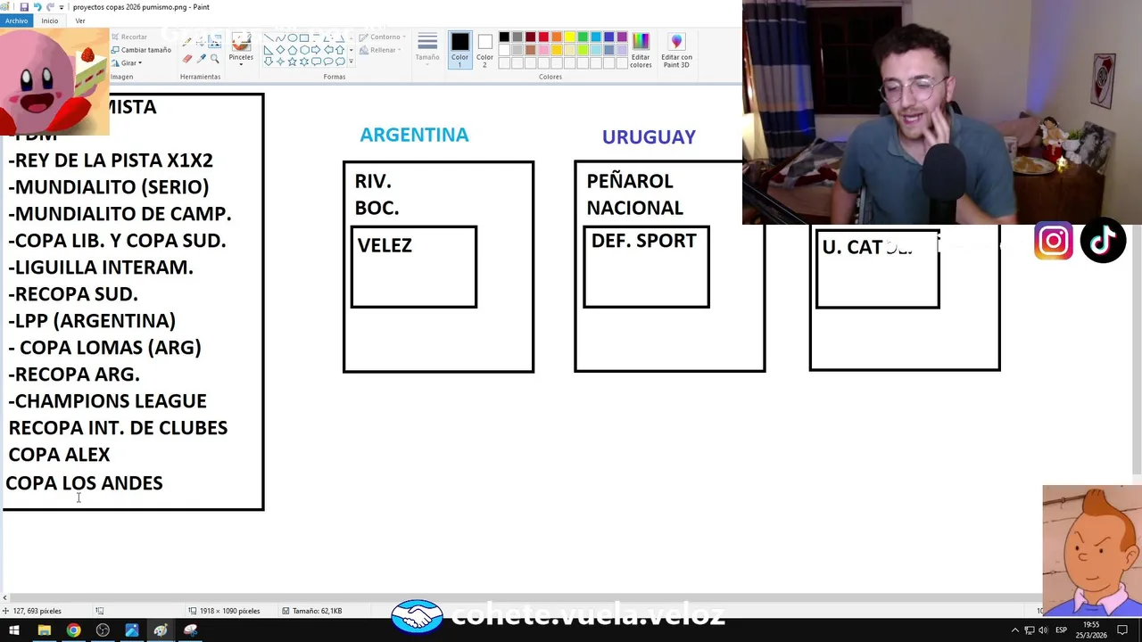Choose the Right triangle shape

pos(269,50)
